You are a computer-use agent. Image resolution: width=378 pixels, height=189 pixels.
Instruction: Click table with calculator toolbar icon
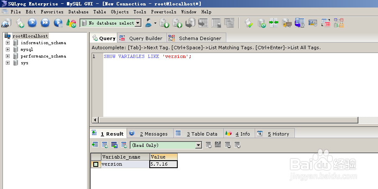coord(216,23)
